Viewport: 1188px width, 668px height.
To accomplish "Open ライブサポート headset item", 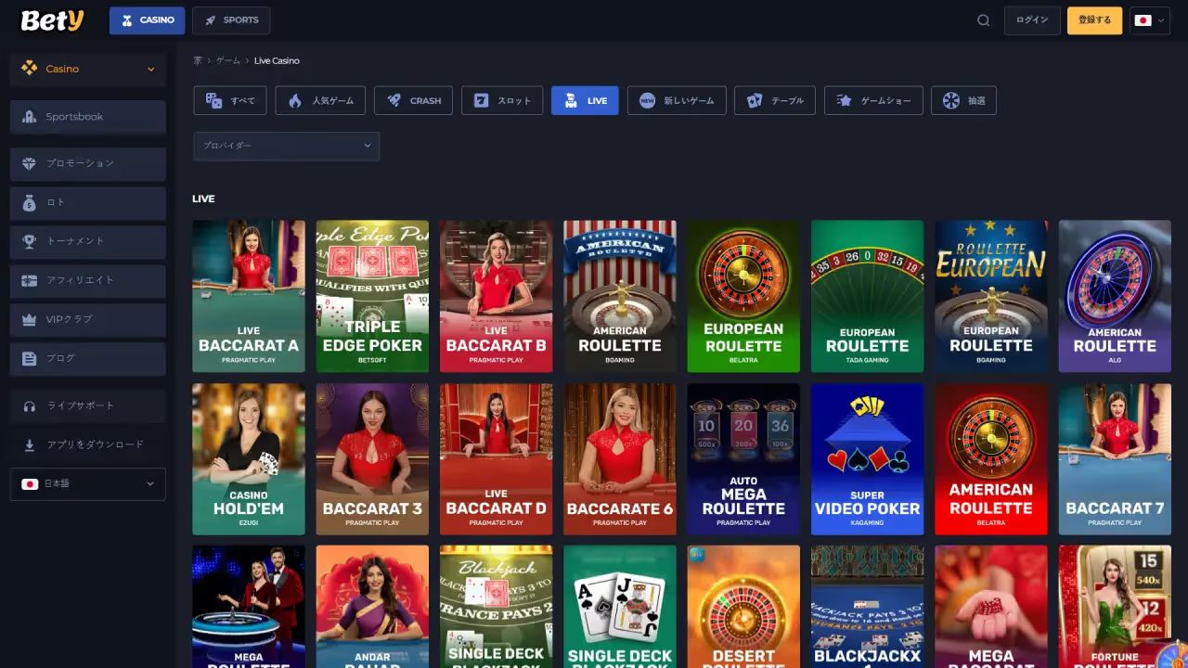I will click(88, 405).
